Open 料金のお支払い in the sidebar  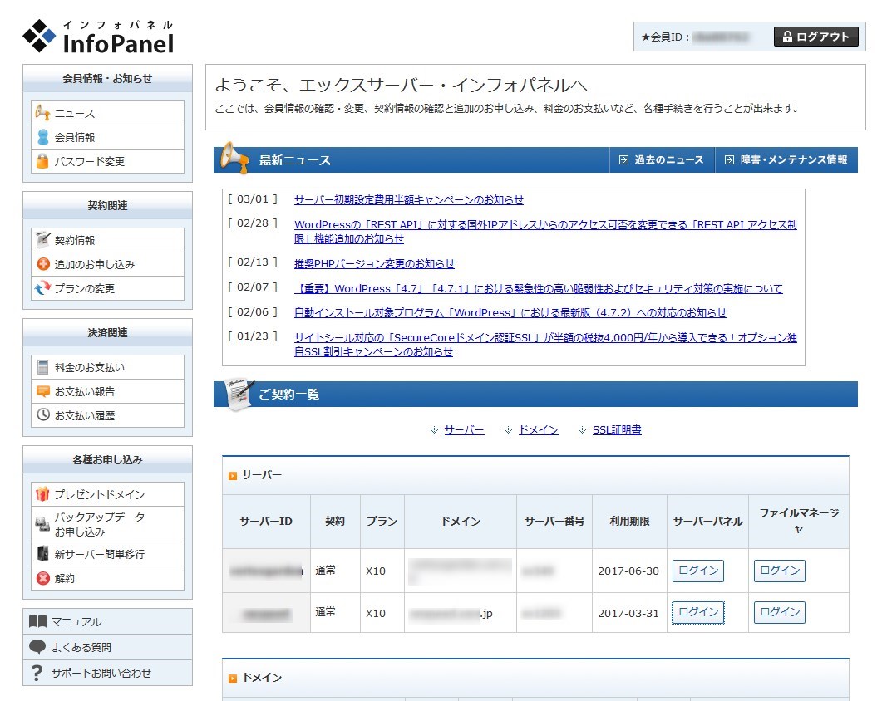[107, 367]
